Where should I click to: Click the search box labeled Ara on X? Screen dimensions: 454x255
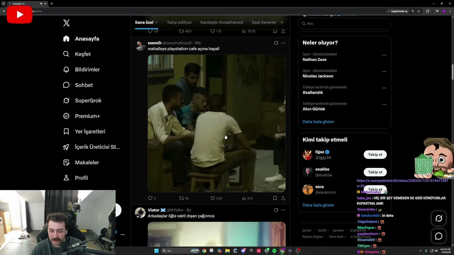pyautogui.click(x=345, y=23)
